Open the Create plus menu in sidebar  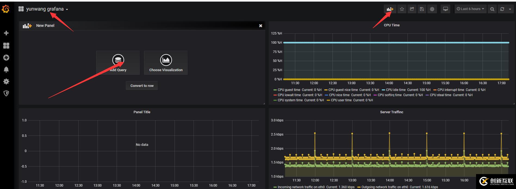pos(6,33)
